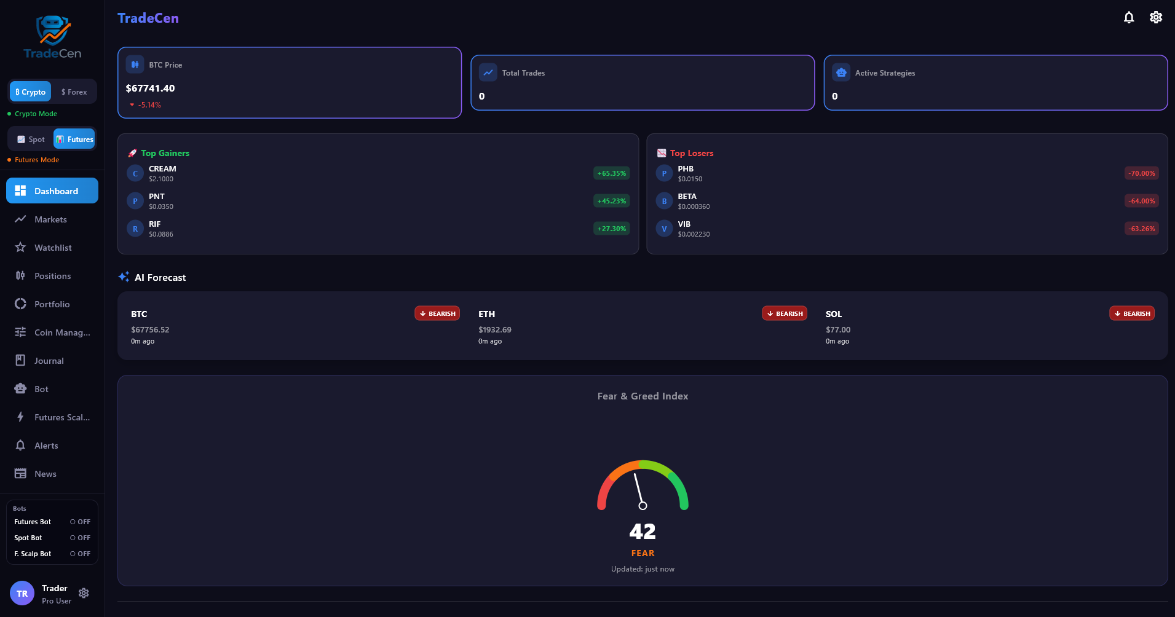Click the Dashboard grid icon
The width and height of the screenshot is (1175, 617).
pyautogui.click(x=20, y=191)
